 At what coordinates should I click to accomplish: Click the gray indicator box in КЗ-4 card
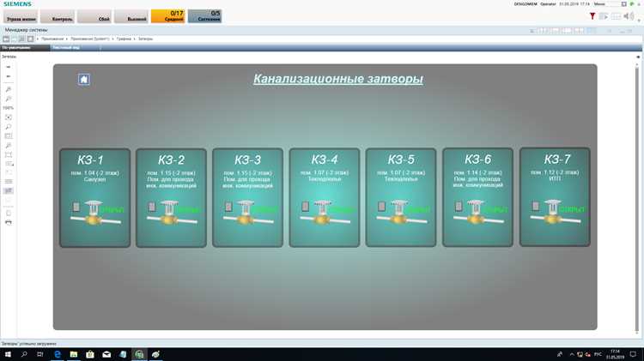(305, 207)
